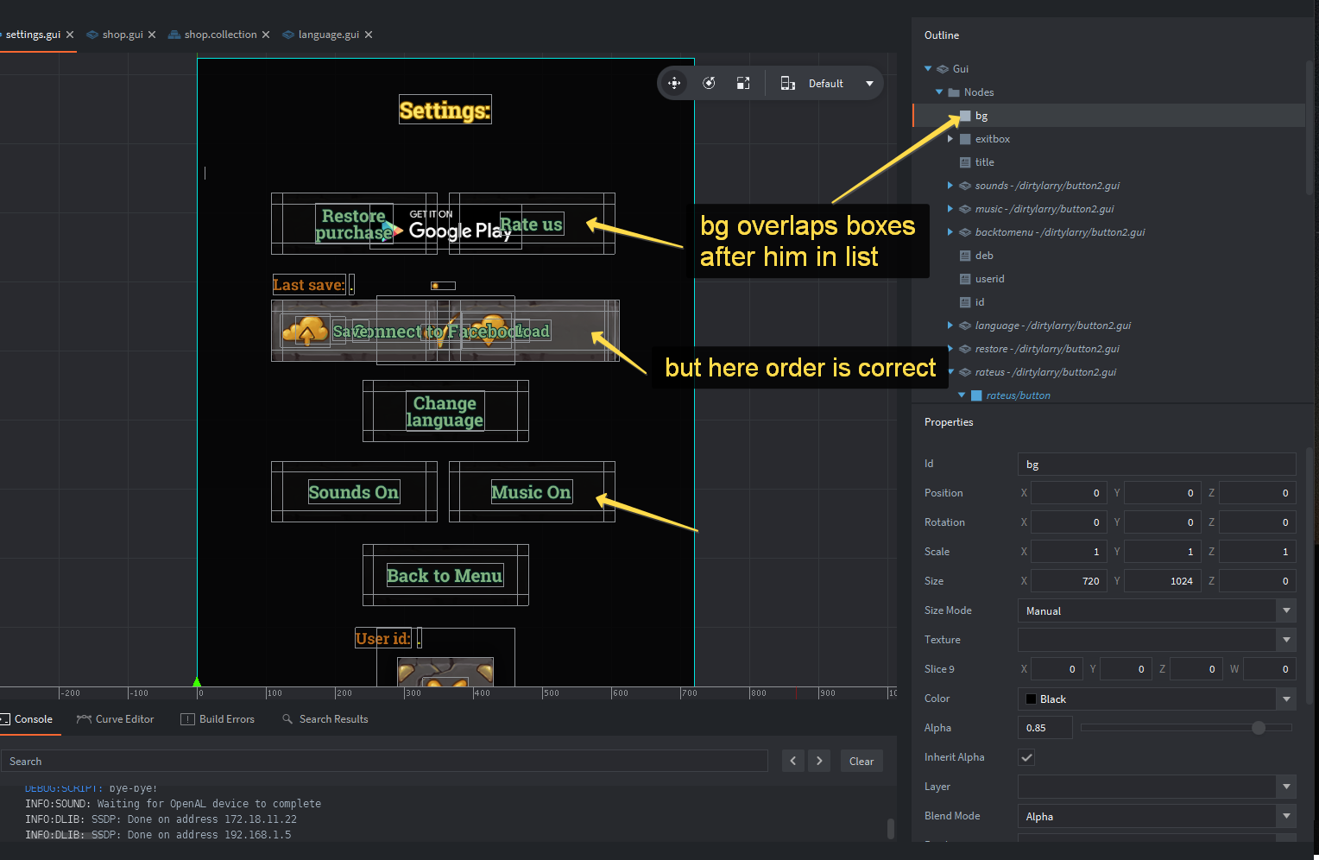Toggle the Inherit Alpha checkbox

pyautogui.click(x=1026, y=757)
